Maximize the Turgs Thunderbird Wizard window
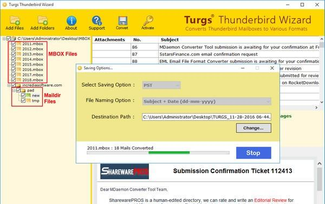The height and width of the screenshot is (204, 325). tap(302, 4)
